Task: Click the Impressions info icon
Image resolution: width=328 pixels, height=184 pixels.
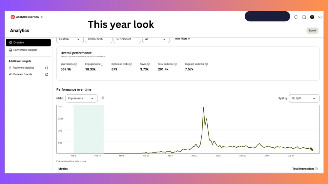Action: pyautogui.click(x=76, y=64)
